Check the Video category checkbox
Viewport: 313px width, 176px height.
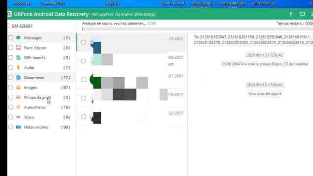point(11,117)
